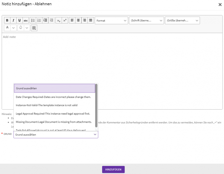The height and width of the screenshot is (174, 224).
Task: Center align the text
Action: [x=78, y=20]
